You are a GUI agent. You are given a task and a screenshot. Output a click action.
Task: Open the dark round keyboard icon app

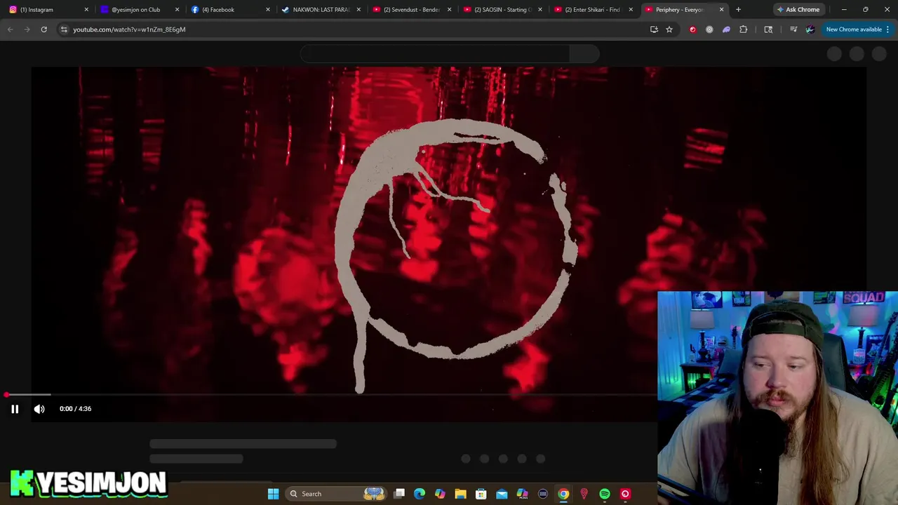coord(543,494)
